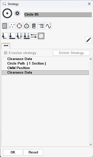The height and width of the screenshot is (157, 93).
Task: Click the double probe on surface icon
Action: (x=27, y=36)
